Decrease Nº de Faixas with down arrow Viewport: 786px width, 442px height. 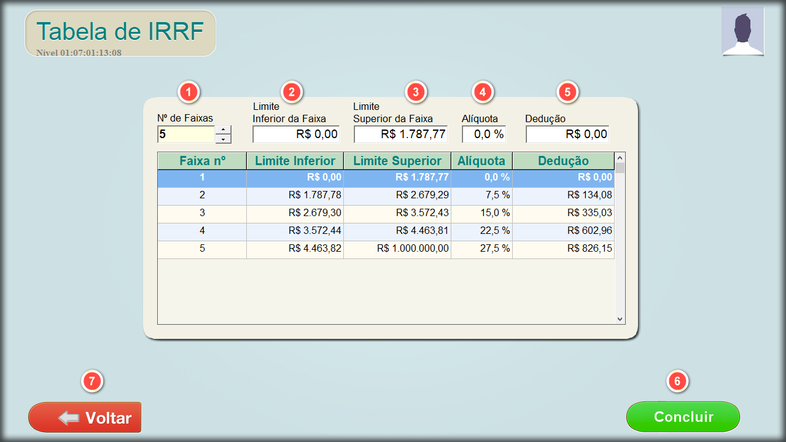(224, 139)
